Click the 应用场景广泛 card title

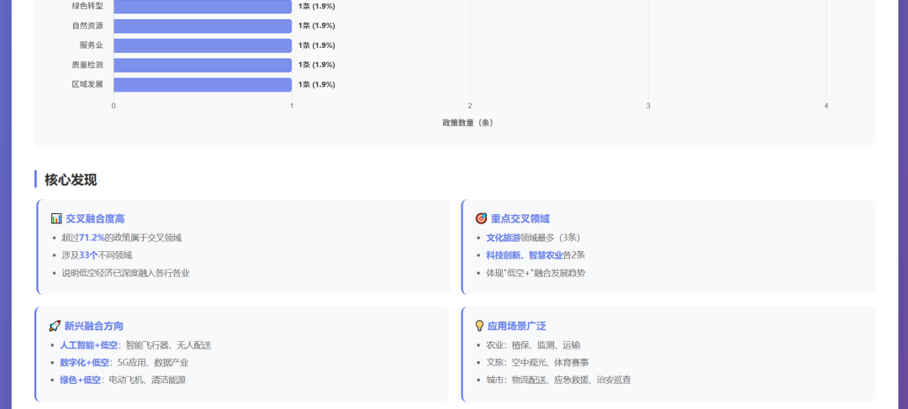[x=516, y=326]
